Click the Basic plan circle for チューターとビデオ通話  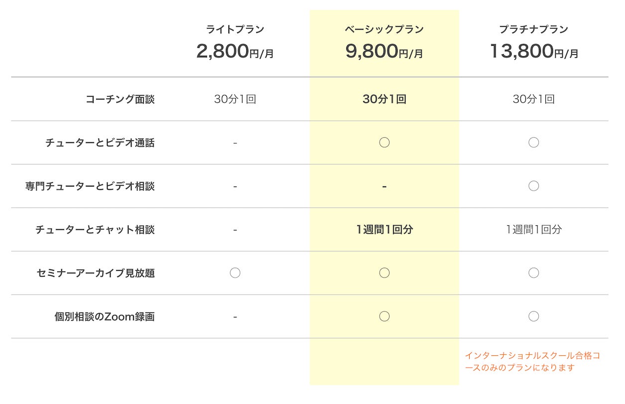coord(384,143)
